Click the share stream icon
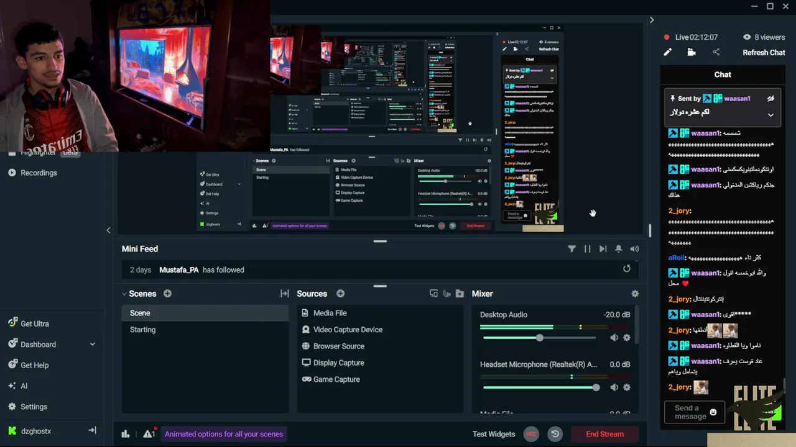Viewport: 796px width, 447px height. click(x=716, y=53)
